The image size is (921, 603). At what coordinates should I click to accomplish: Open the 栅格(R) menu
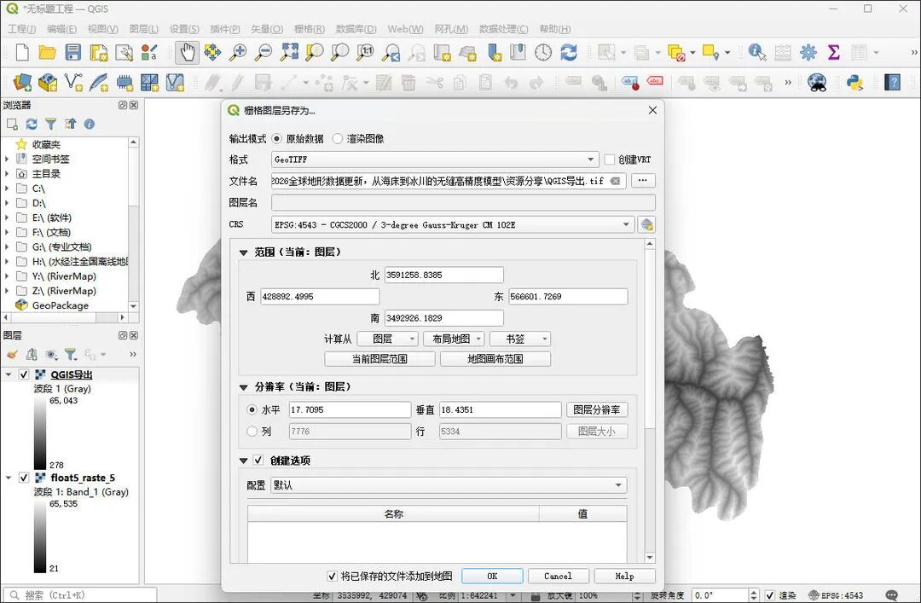(310, 29)
